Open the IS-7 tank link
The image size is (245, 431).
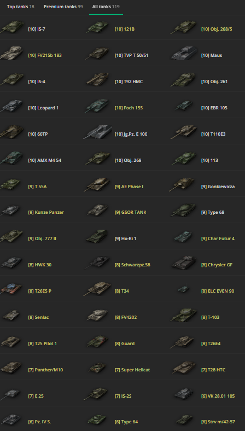[37, 29]
